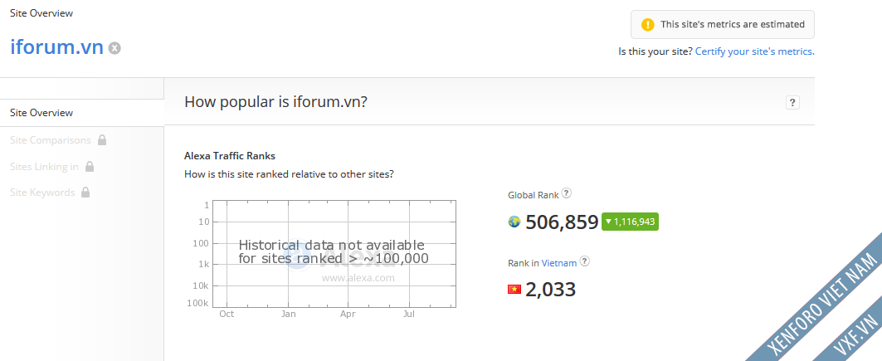Click the Global Rank help icon
This screenshot has height=361, width=882.
coord(567,193)
